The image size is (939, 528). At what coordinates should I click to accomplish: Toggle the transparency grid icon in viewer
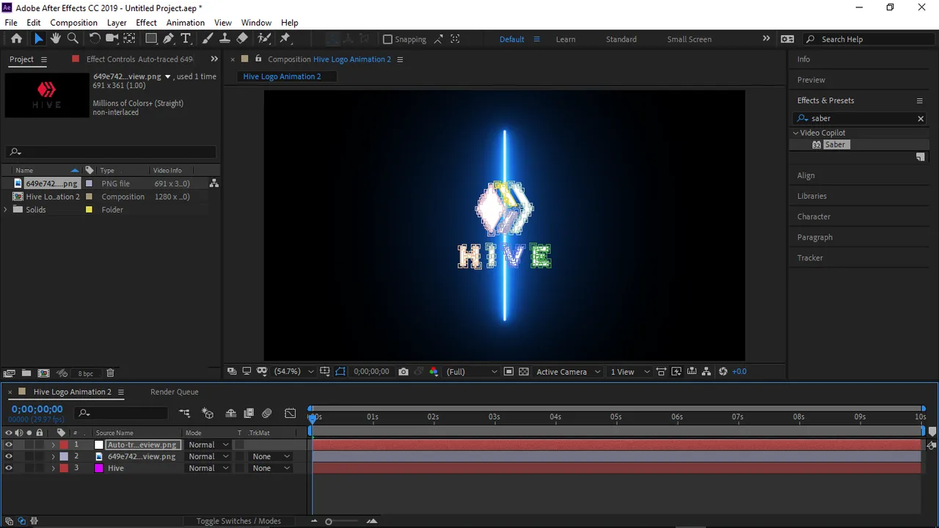click(524, 372)
